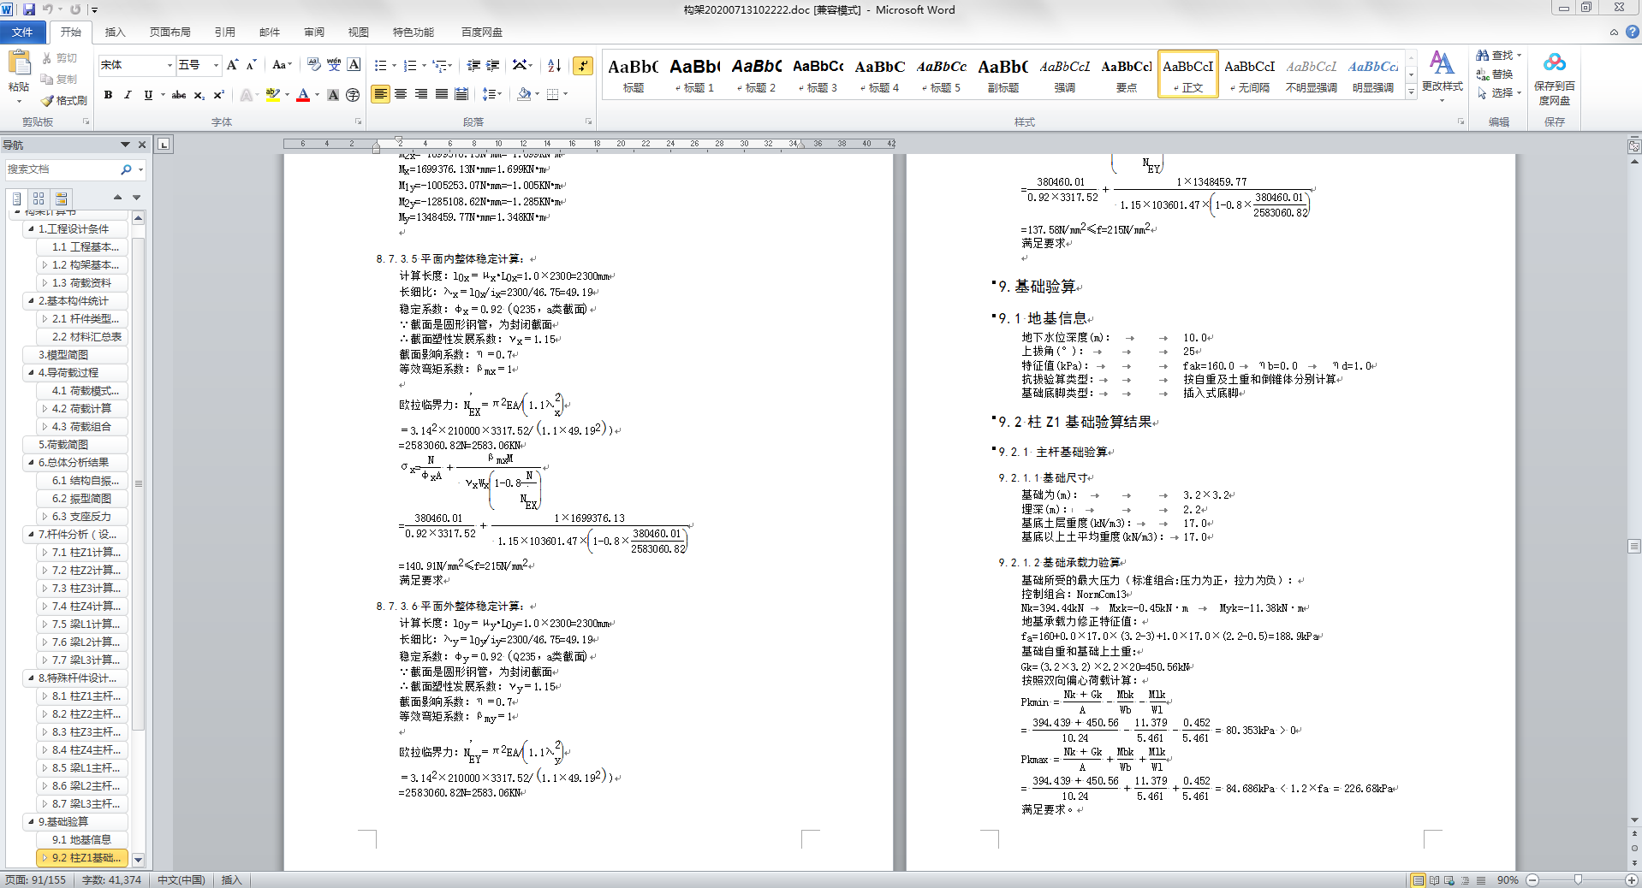Toggle italic formatting
The image size is (1642, 888).
(x=128, y=95)
